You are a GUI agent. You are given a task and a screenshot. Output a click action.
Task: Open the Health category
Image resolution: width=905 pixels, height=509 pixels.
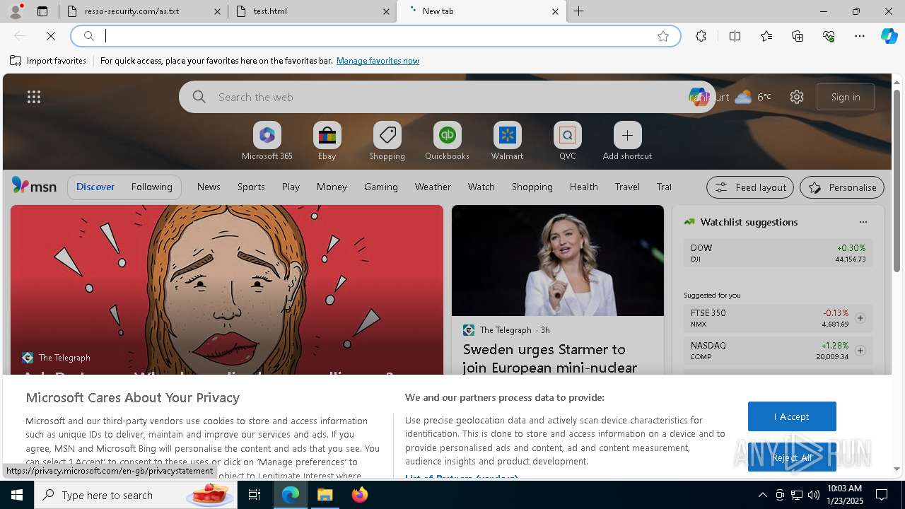[583, 187]
